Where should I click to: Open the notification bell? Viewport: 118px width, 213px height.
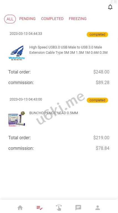110,7
